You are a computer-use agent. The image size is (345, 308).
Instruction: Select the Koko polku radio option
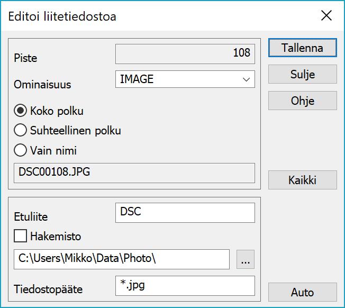click(21, 111)
